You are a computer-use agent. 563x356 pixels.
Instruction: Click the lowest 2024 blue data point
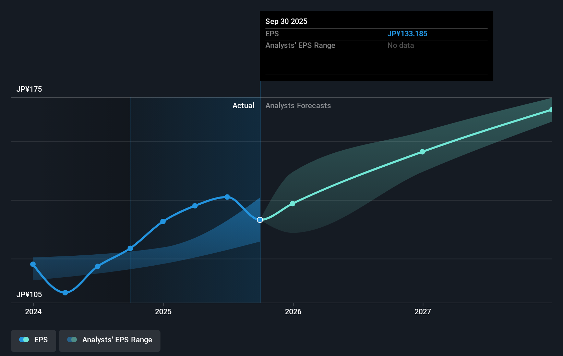click(65, 293)
